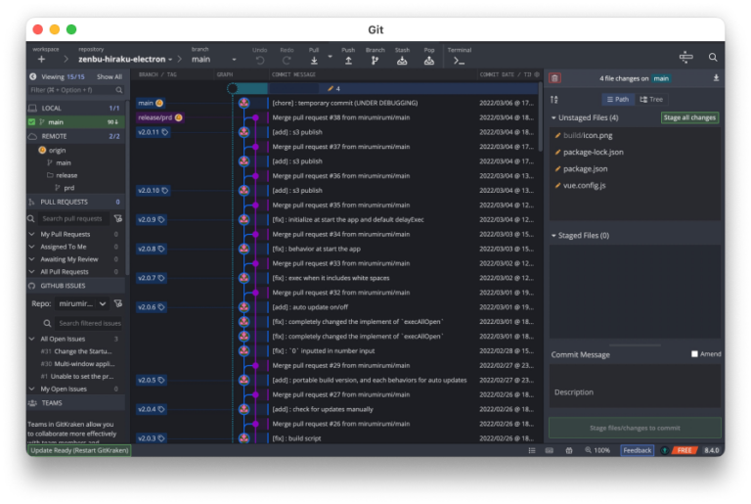Click the command palette icon in the toolbar
This screenshot has width=751, height=504.
tap(685, 57)
